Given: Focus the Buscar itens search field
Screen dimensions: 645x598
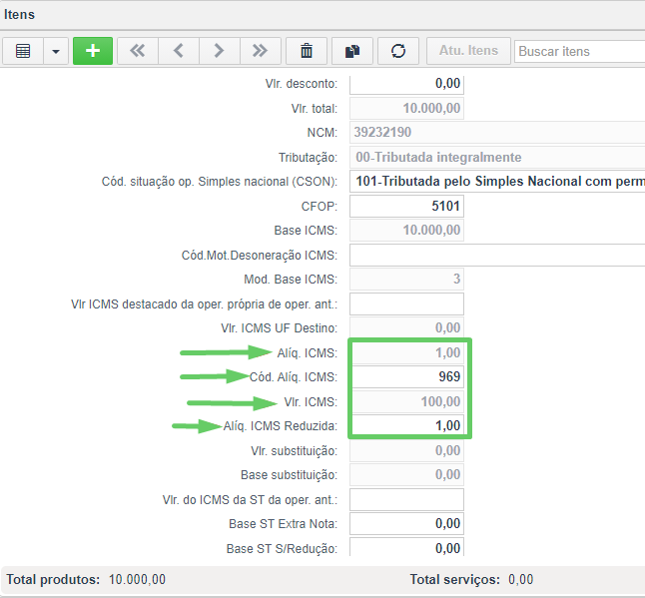Looking at the screenshot, I should pyautogui.click(x=579, y=51).
